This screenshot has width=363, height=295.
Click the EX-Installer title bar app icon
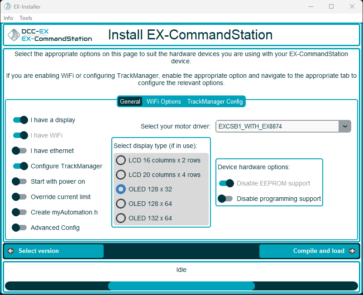point(8,6)
